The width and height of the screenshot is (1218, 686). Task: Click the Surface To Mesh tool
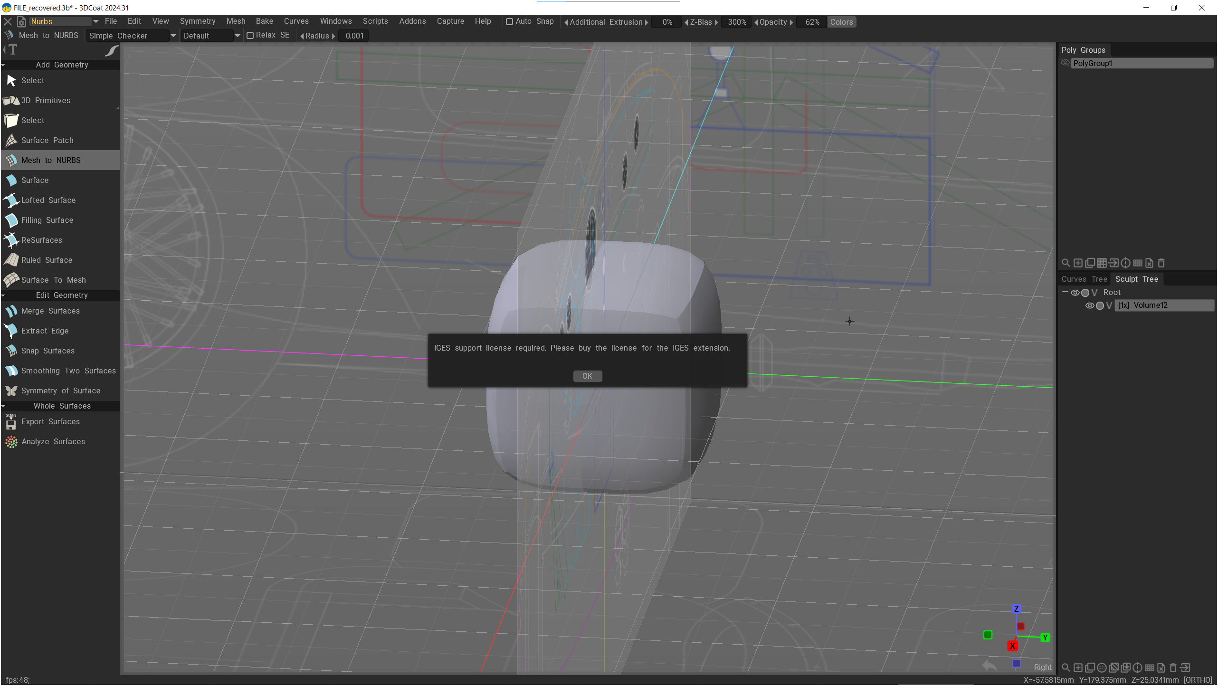(x=53, y=280)
